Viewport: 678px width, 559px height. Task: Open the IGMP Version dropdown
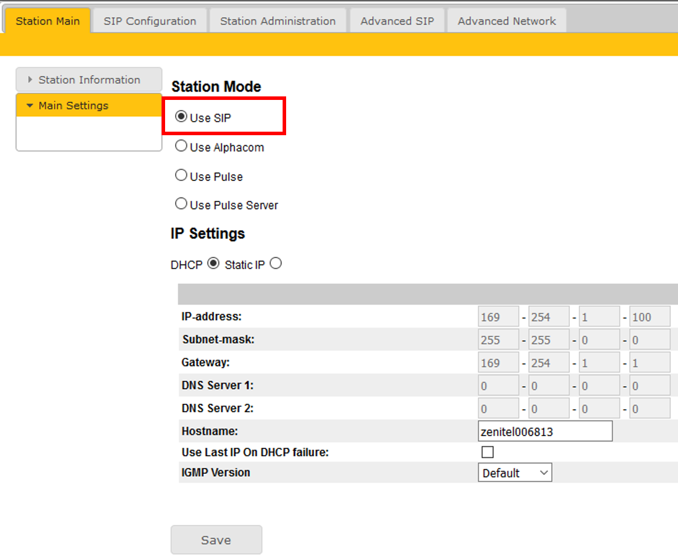click(x=515, y=473)
